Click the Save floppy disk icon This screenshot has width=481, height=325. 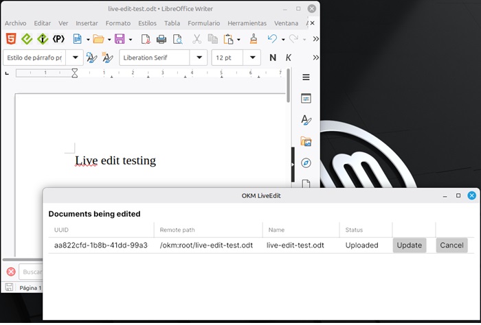[x=120, y=39]
